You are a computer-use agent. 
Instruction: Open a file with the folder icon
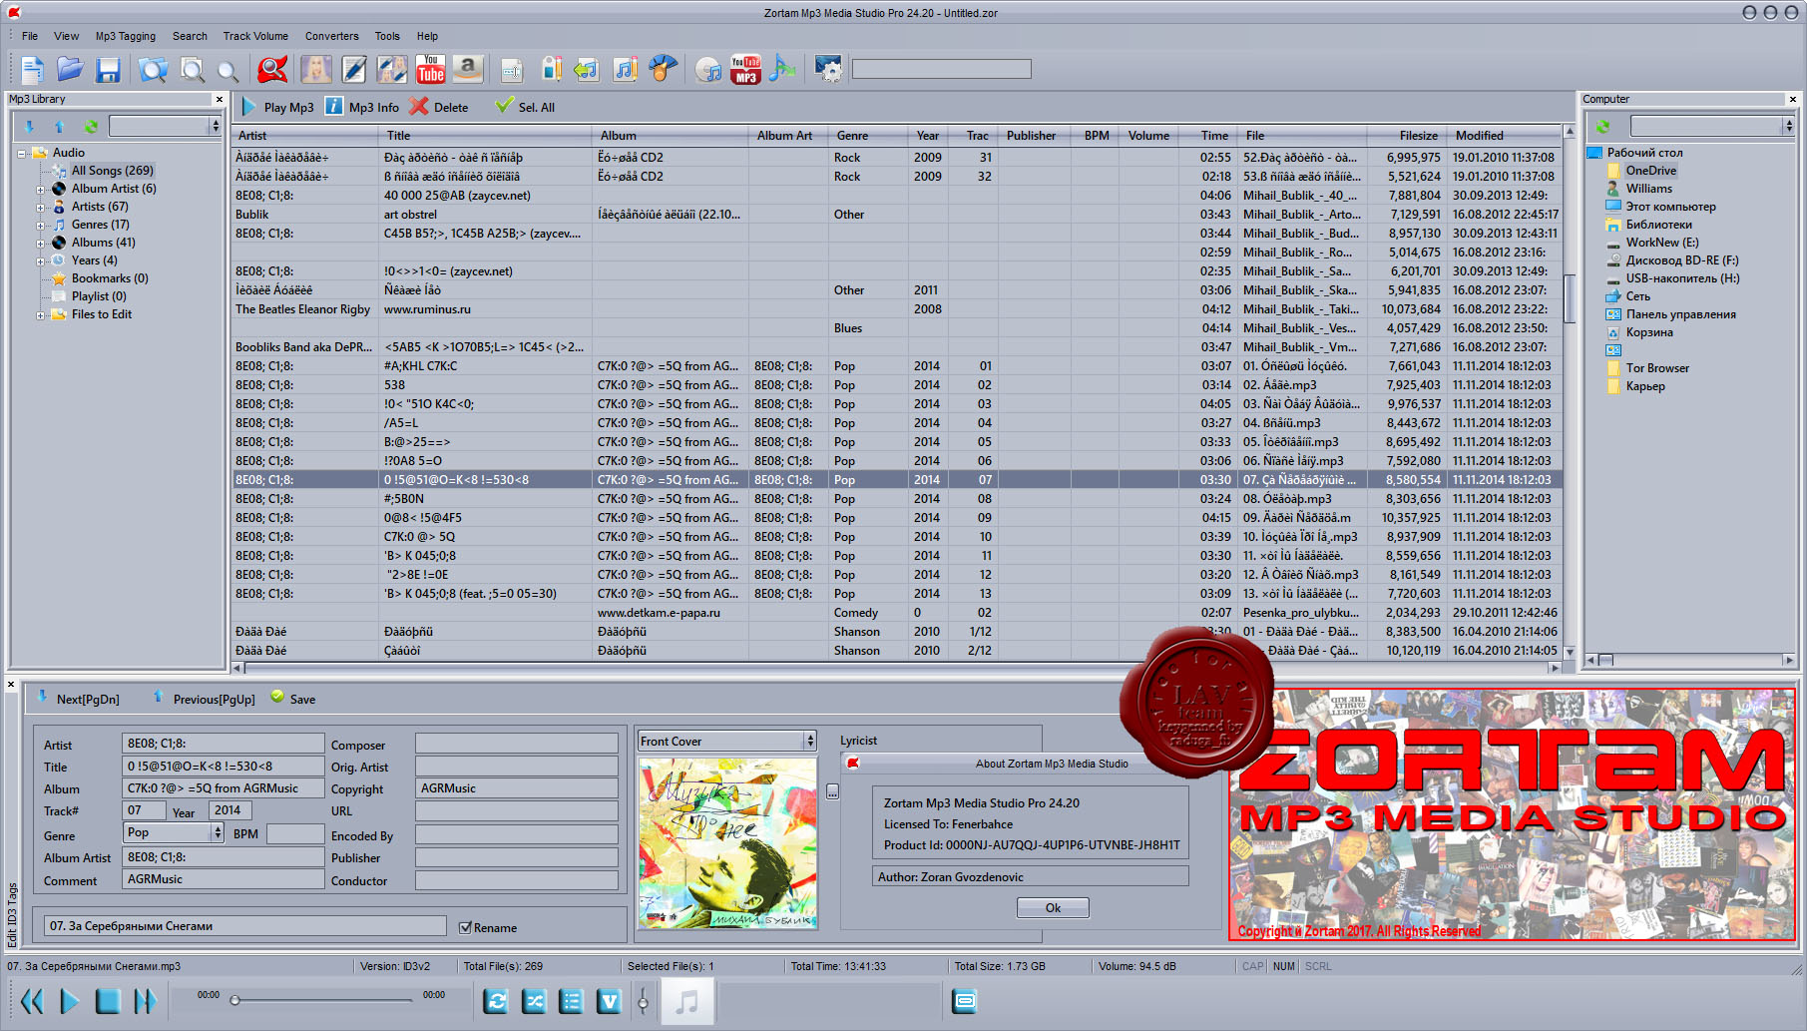(x=70, y=69)
